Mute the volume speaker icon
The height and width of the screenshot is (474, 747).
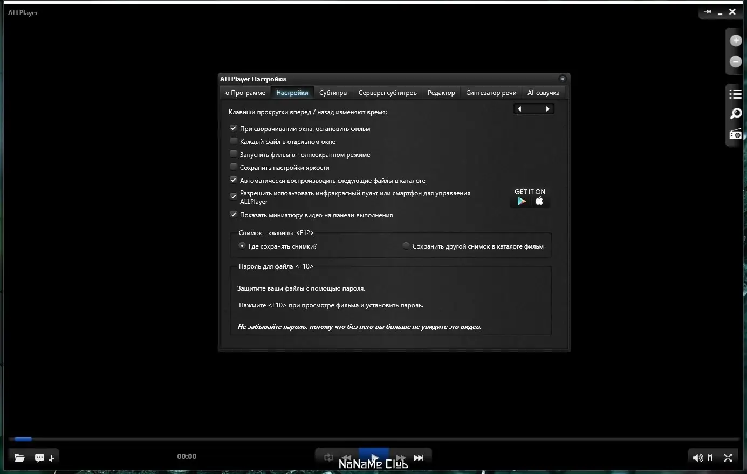click(697, 458)
